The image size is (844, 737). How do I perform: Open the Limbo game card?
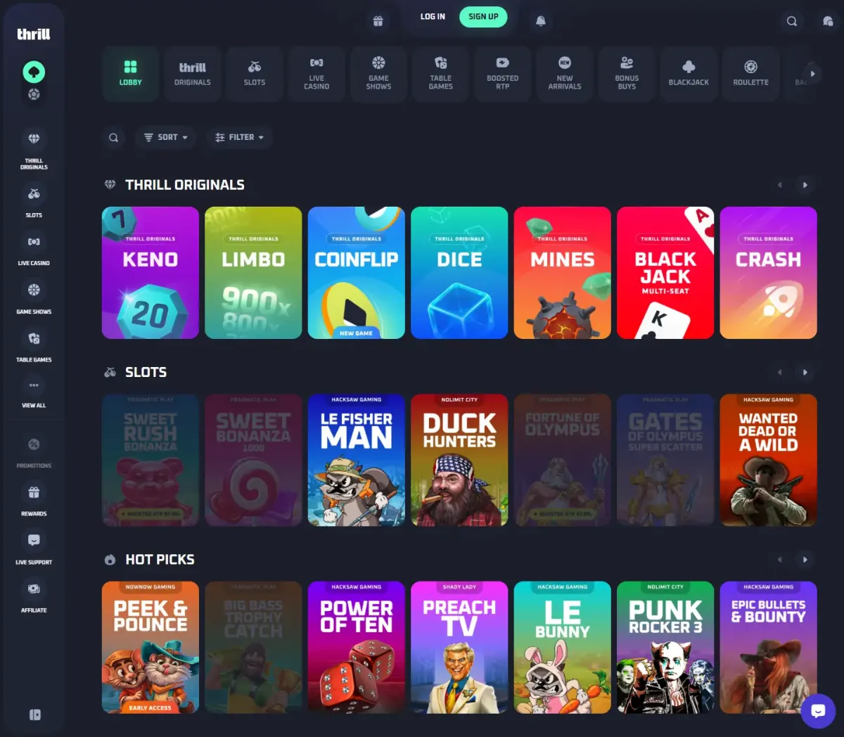click(x=253, y=273)
